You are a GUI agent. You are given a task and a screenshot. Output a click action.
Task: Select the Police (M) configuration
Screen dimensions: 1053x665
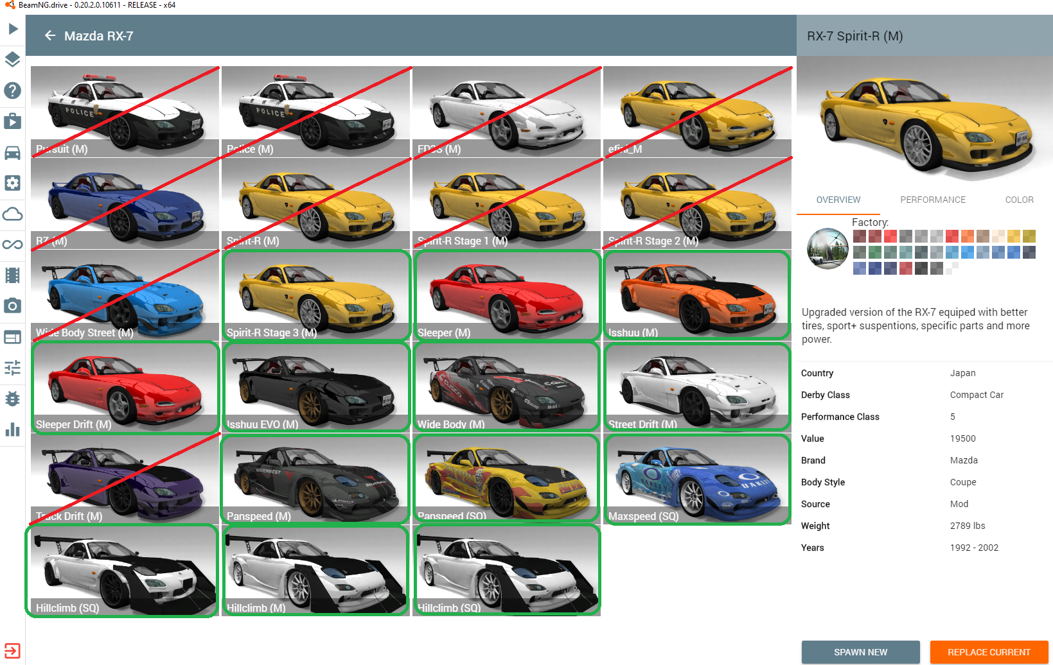[316, 112]
